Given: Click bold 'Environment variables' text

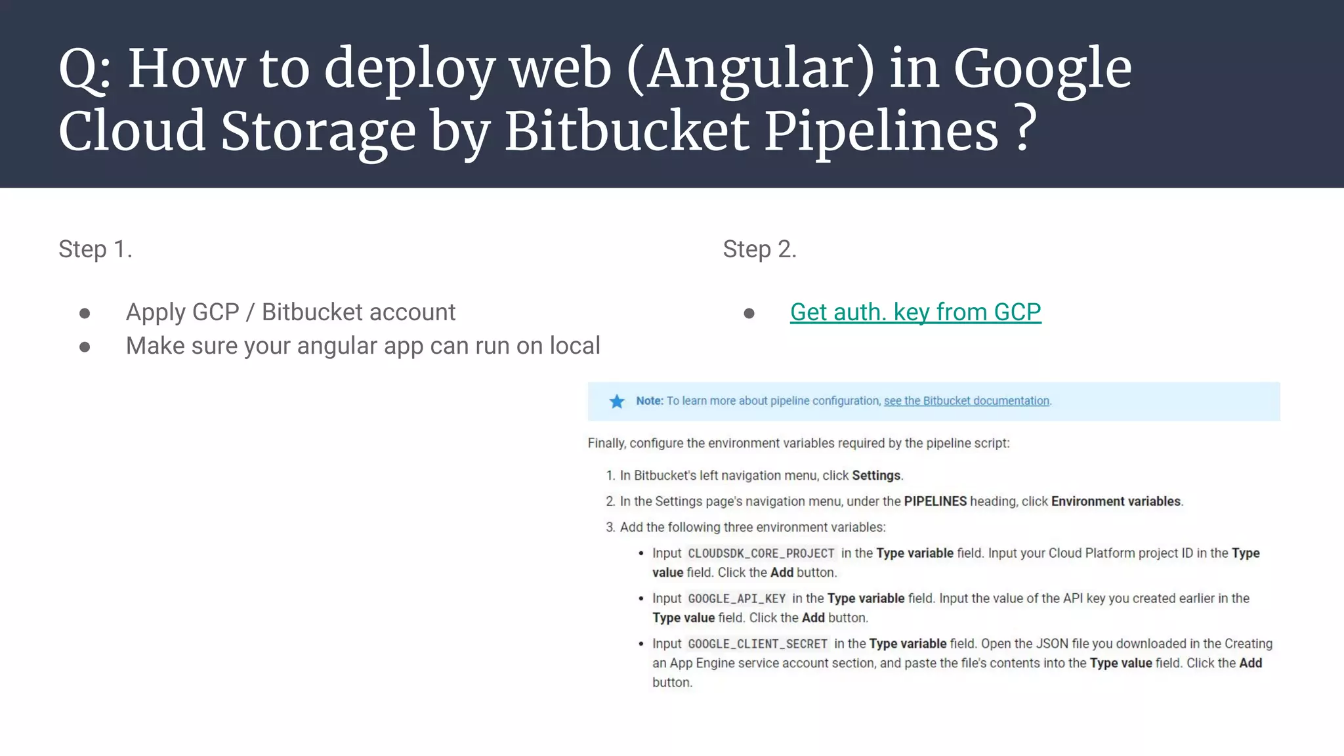Looking at the screenshot, I should point(1116,501).
